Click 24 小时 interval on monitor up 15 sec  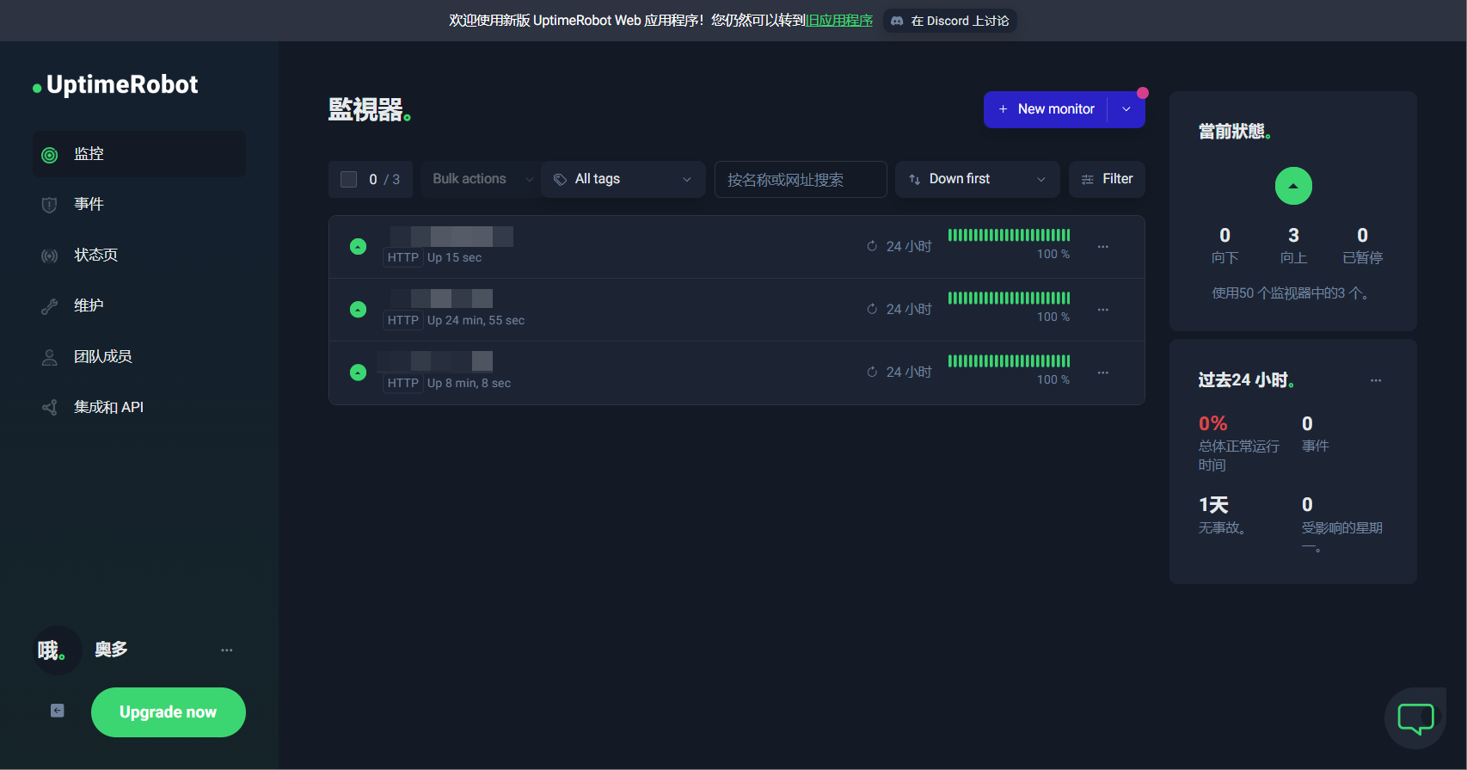click(x=899, y=247)
